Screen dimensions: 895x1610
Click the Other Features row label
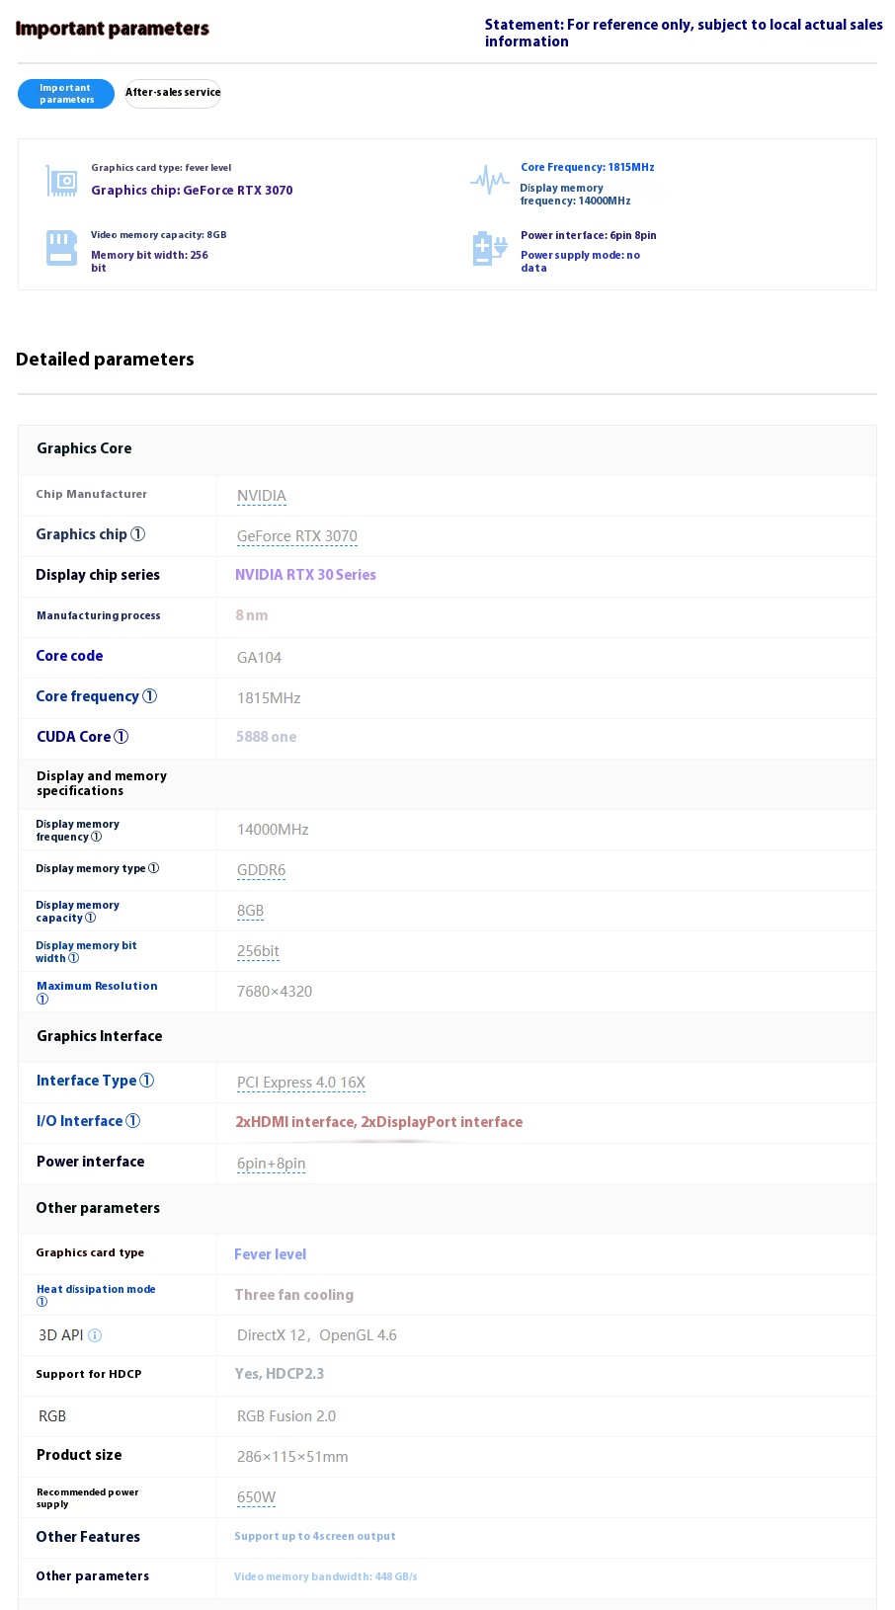click(x=88, y=1537)
